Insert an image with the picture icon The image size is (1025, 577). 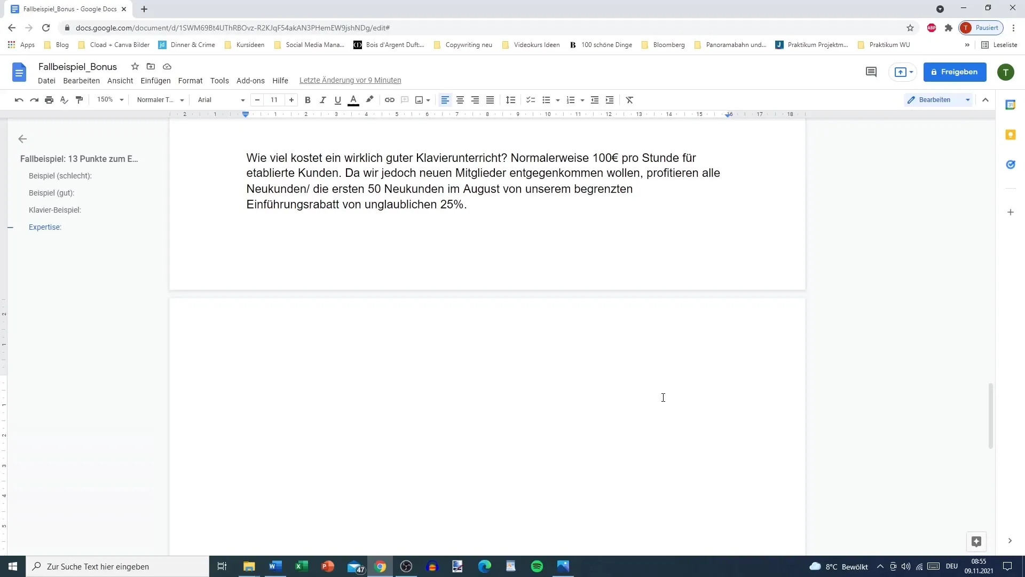pyautogui.click(x=419, y=100)
